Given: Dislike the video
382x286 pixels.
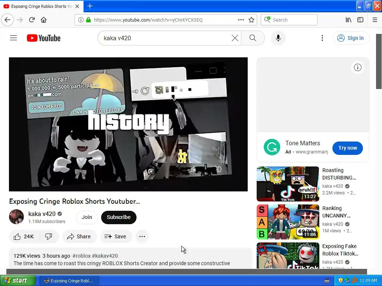Looking at the screenshot, I should tap(49, 236).
